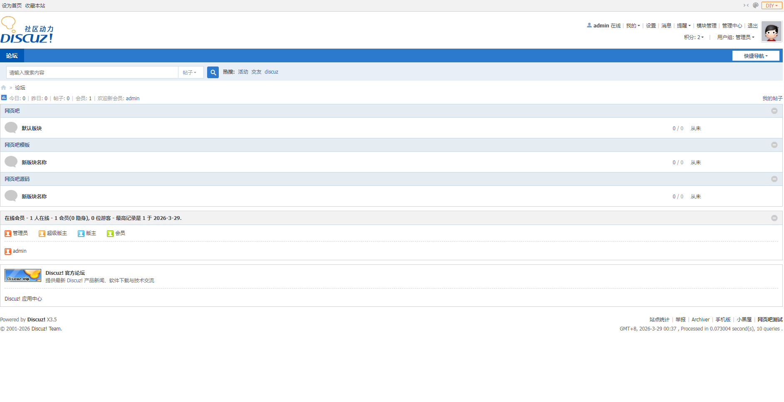Select the 论坛 navigation tab

(x=12, y=56)
